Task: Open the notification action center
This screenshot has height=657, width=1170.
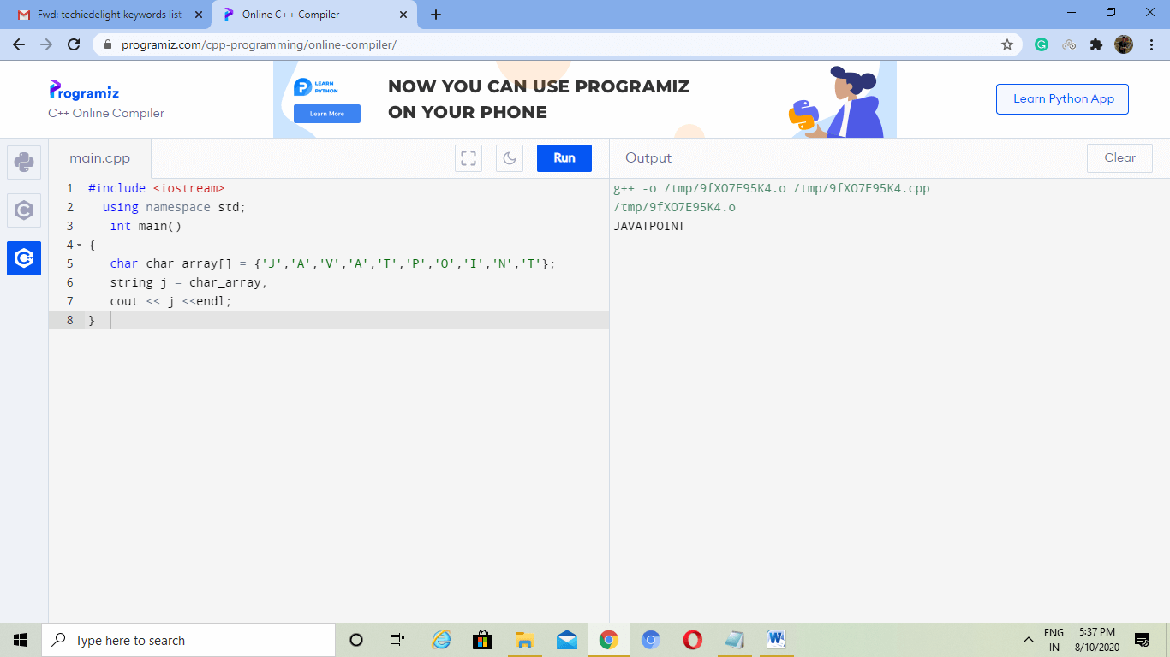Action: coord(1142,640)
